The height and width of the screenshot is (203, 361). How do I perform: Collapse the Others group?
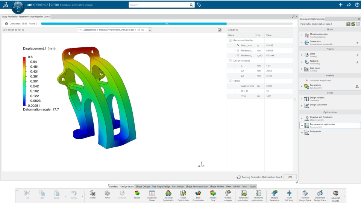(231, 81)
